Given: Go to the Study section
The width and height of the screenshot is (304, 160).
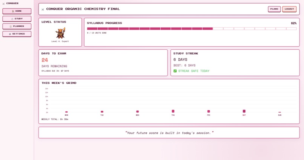Looking at the screenshot, I should (x=17, y=19).
